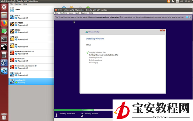Close the Windows Setup dialog
Viewport: 193px width, 121px height.
162,30
